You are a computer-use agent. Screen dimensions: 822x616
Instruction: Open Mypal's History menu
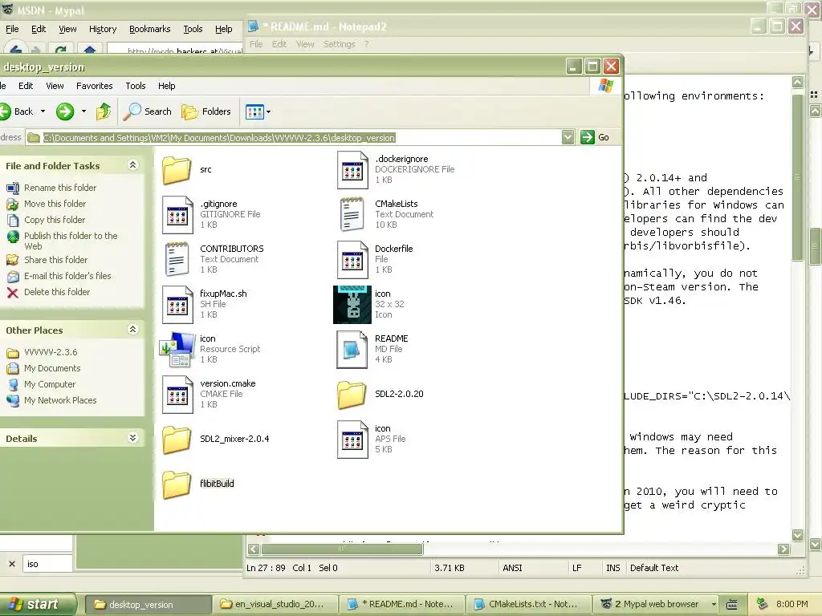click(x=103, y=30)
